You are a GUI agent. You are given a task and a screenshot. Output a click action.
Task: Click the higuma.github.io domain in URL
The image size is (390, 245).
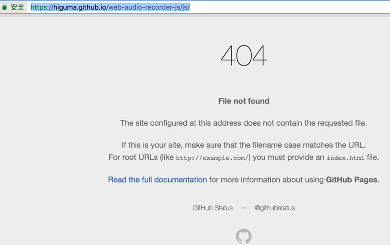click(79, 7)
